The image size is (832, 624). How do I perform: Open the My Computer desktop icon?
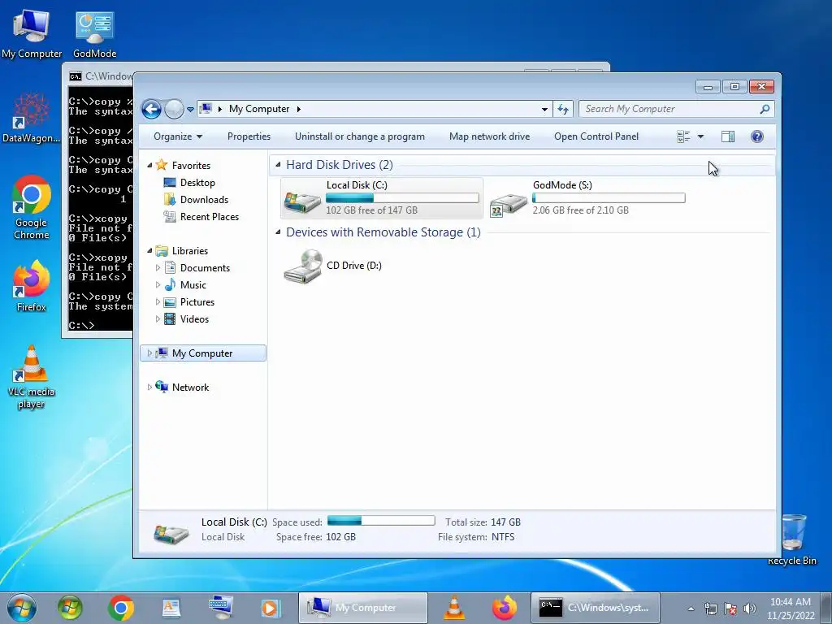(32, 32)
